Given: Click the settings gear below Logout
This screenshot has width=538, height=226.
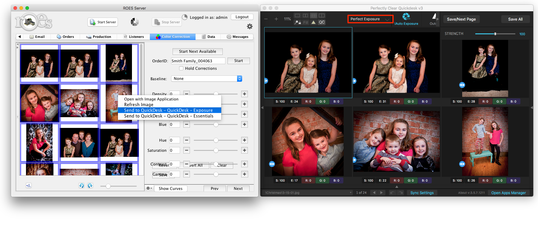Looking at the screenshot, I should 250,27.
